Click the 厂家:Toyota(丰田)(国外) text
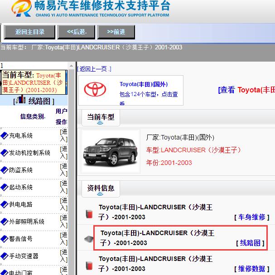 tap(180, 138)
